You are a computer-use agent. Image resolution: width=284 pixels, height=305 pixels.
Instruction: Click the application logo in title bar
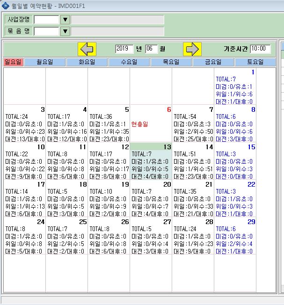(x=5, y=6)
